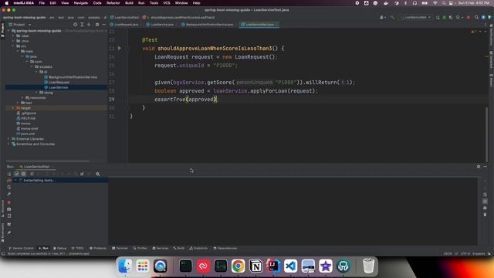Stop the running test process
The height and width of the screenshot is (278, 494).
tap(9, 202)
